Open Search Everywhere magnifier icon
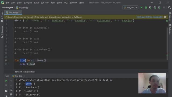This screenshot has width=172, height=97. pyautogui.click(x=169, y=8)
